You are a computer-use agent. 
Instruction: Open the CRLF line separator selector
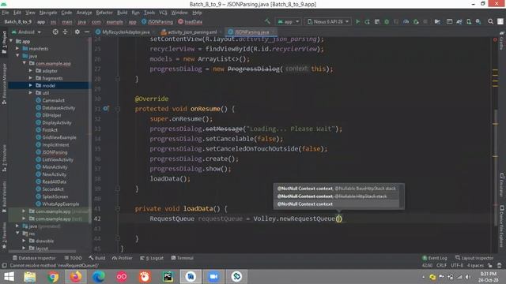tap(441, 265)
